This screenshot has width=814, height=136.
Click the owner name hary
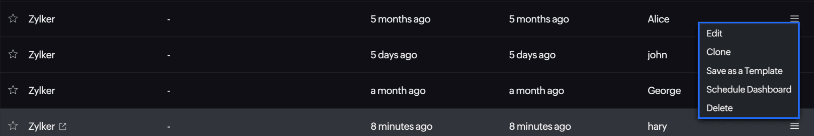pos(657,126)
